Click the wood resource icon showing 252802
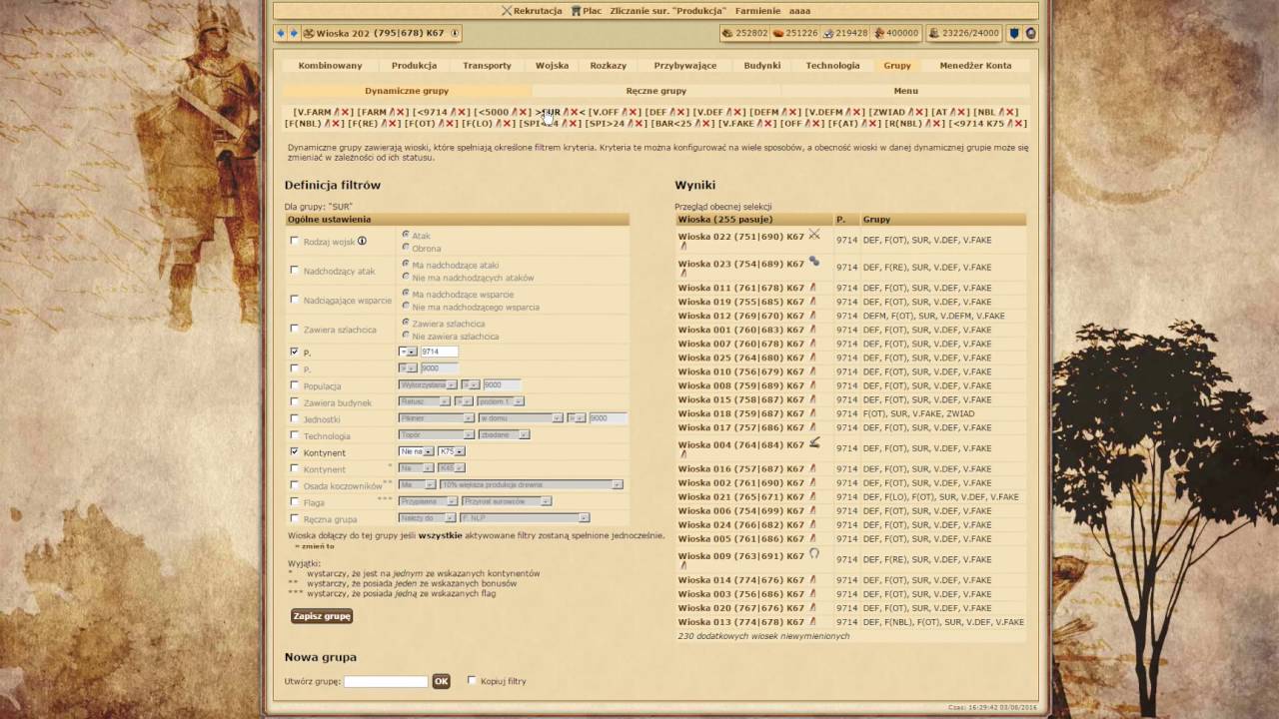The height and width of the screenshot is (719, 1279). coord(727,33)
